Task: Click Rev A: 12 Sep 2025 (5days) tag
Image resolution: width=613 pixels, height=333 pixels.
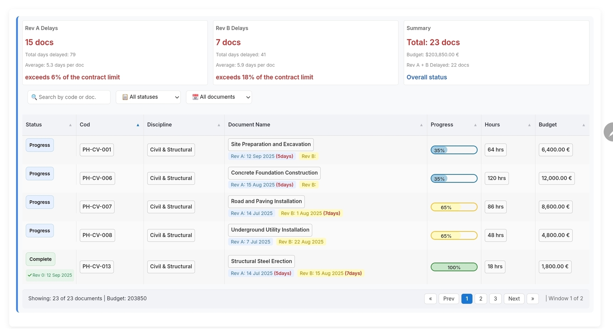Action: (262, 156)
